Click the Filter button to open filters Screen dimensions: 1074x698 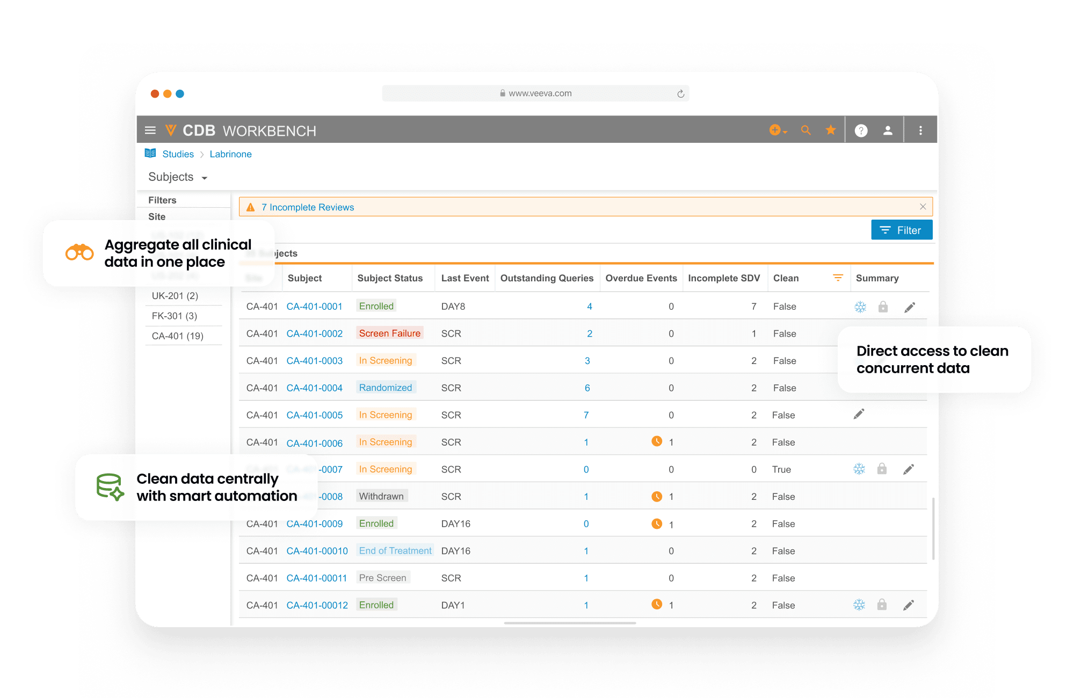coord(900,230)
